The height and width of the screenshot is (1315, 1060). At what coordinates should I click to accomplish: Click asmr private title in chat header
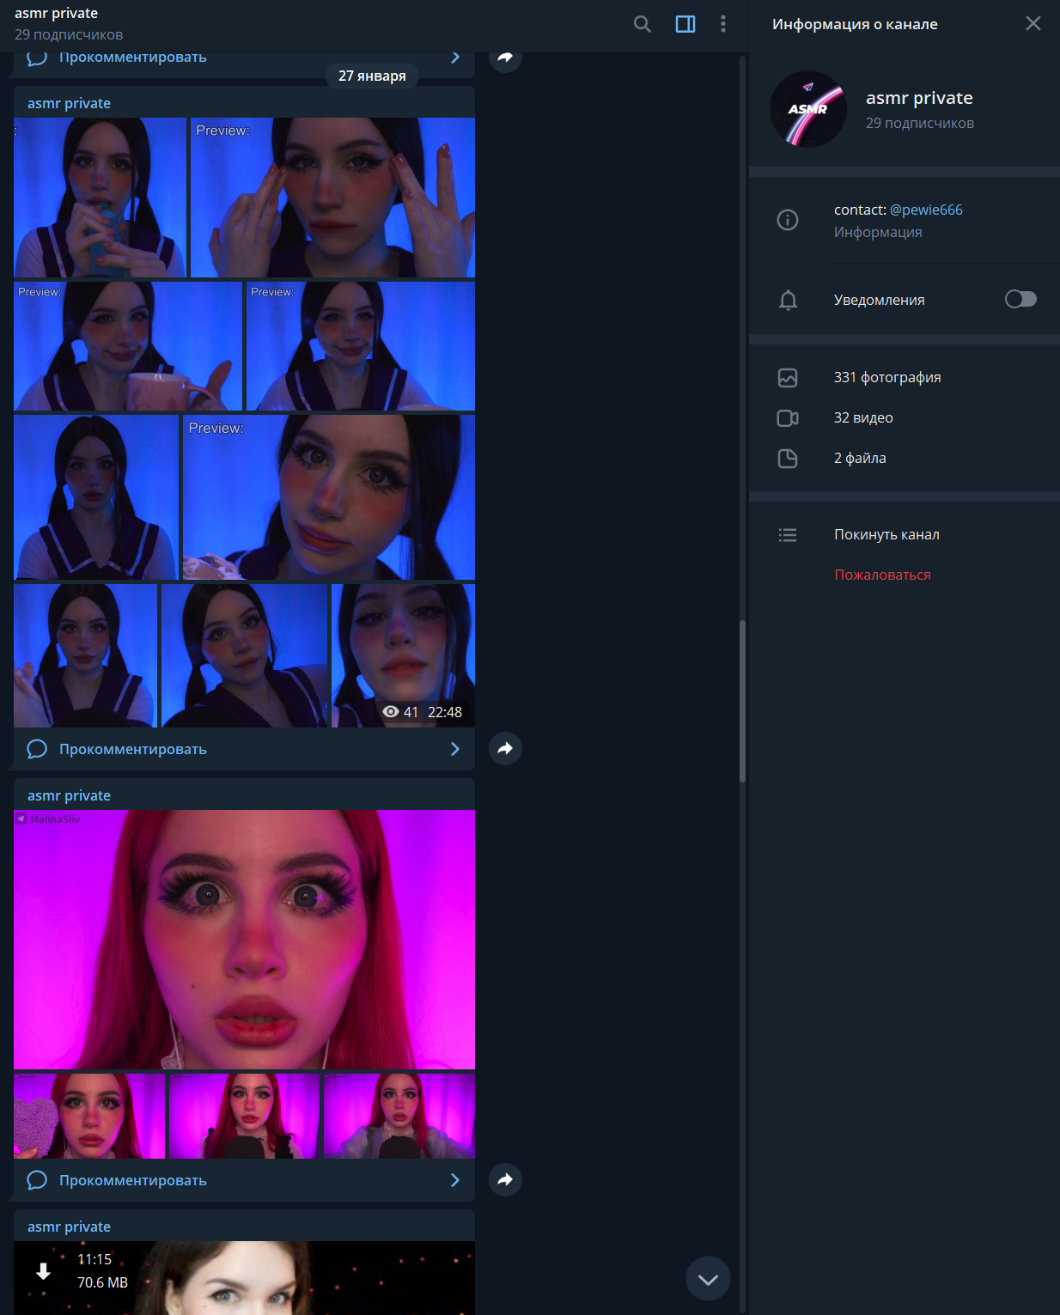(56, 13)
